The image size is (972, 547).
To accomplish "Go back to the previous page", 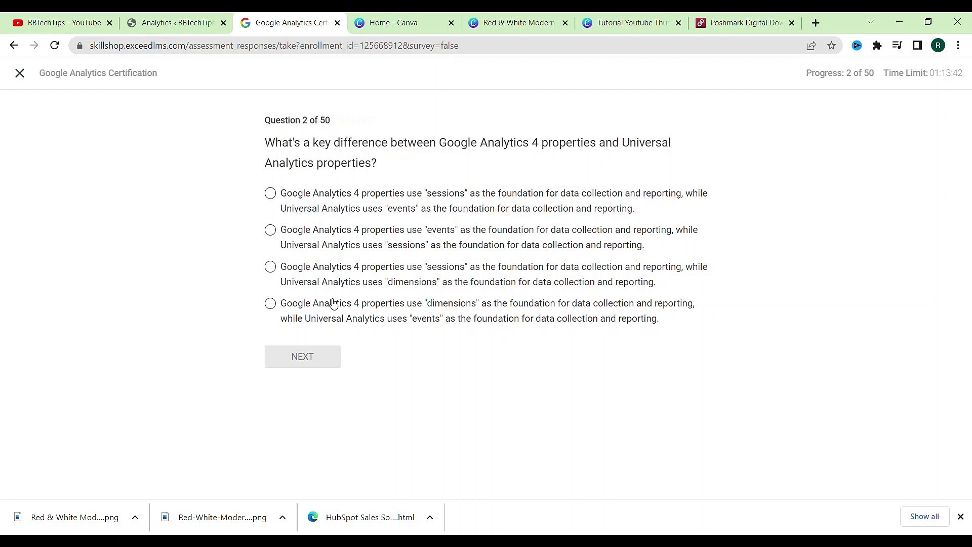I will point(14,46).
